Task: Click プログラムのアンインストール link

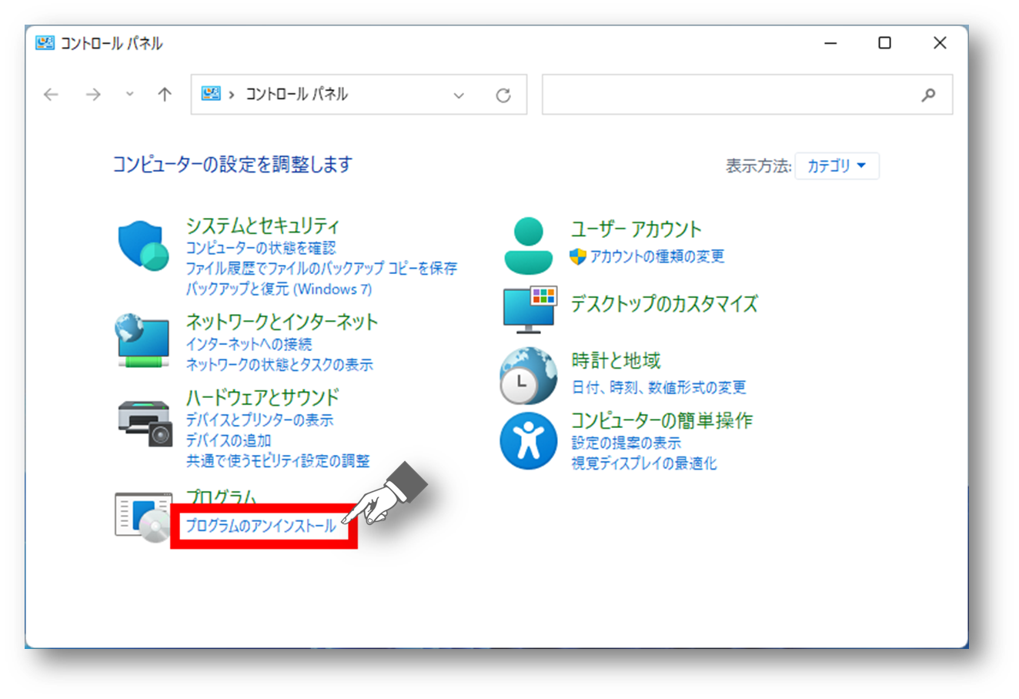Action: click(x=261, y=526)
